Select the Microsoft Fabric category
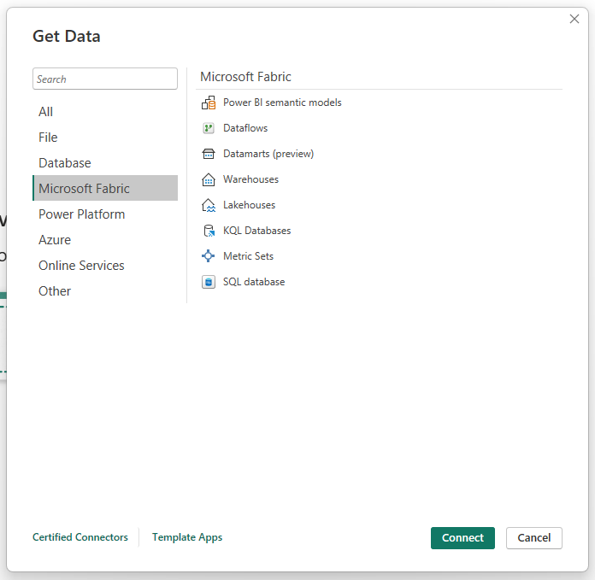 click(105, 189)
